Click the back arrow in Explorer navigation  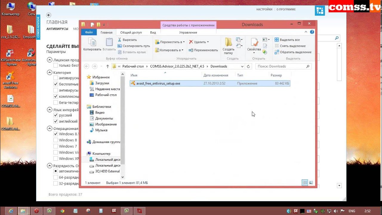point(87,66)
